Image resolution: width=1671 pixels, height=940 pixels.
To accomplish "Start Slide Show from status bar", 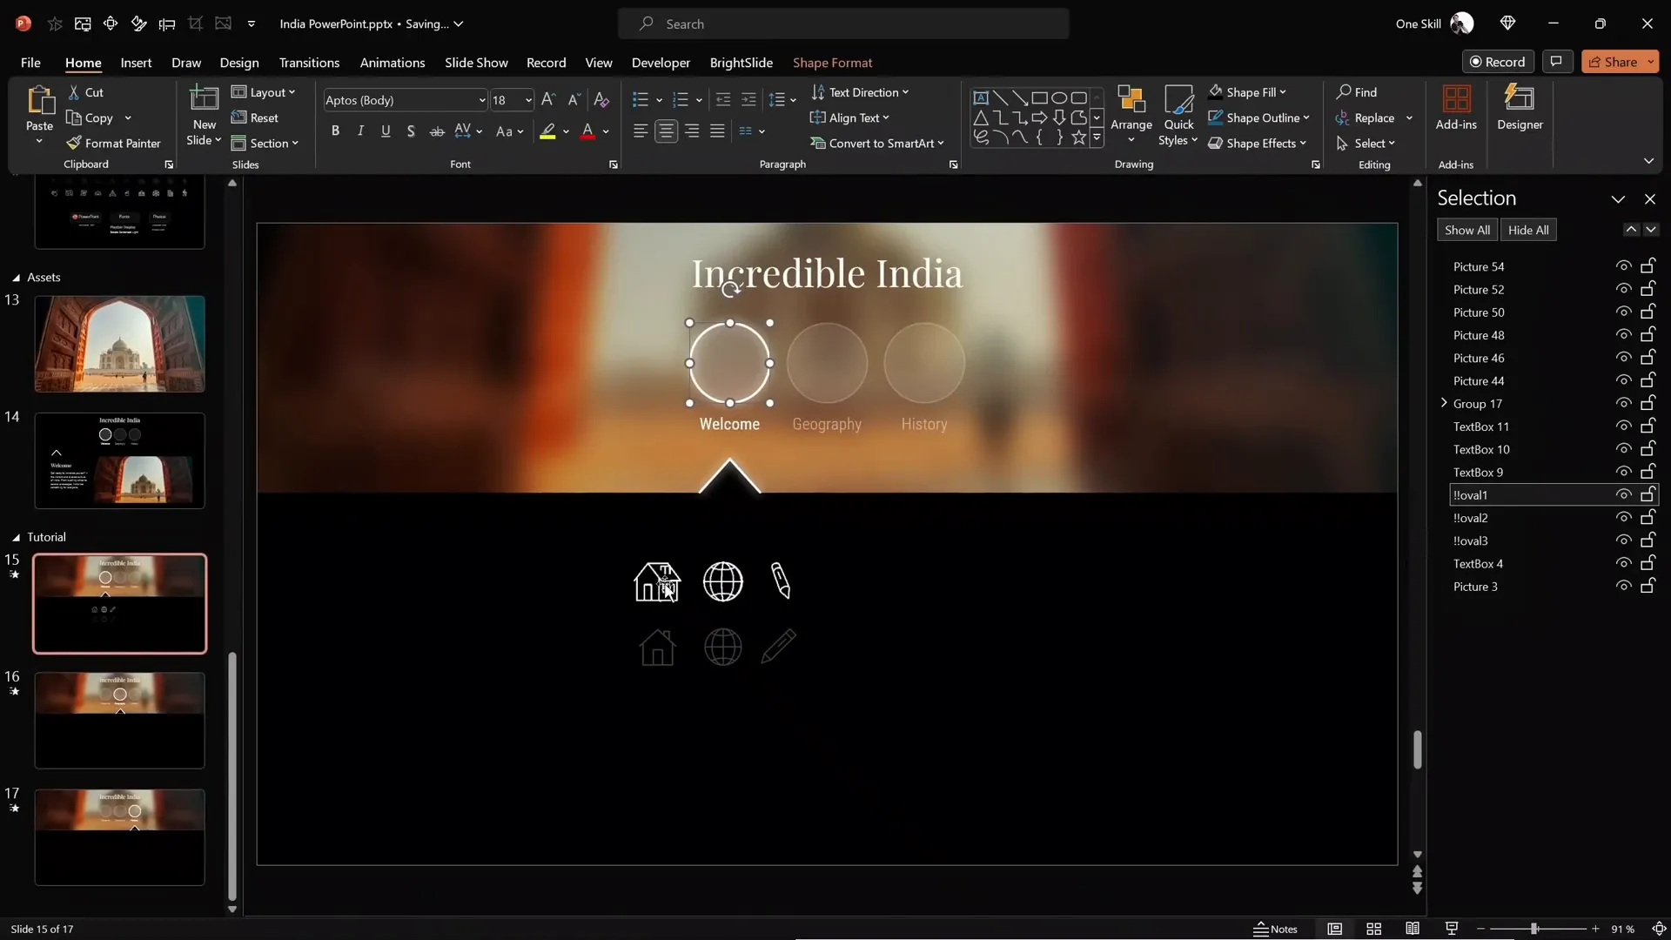I will click(1451, 929).
